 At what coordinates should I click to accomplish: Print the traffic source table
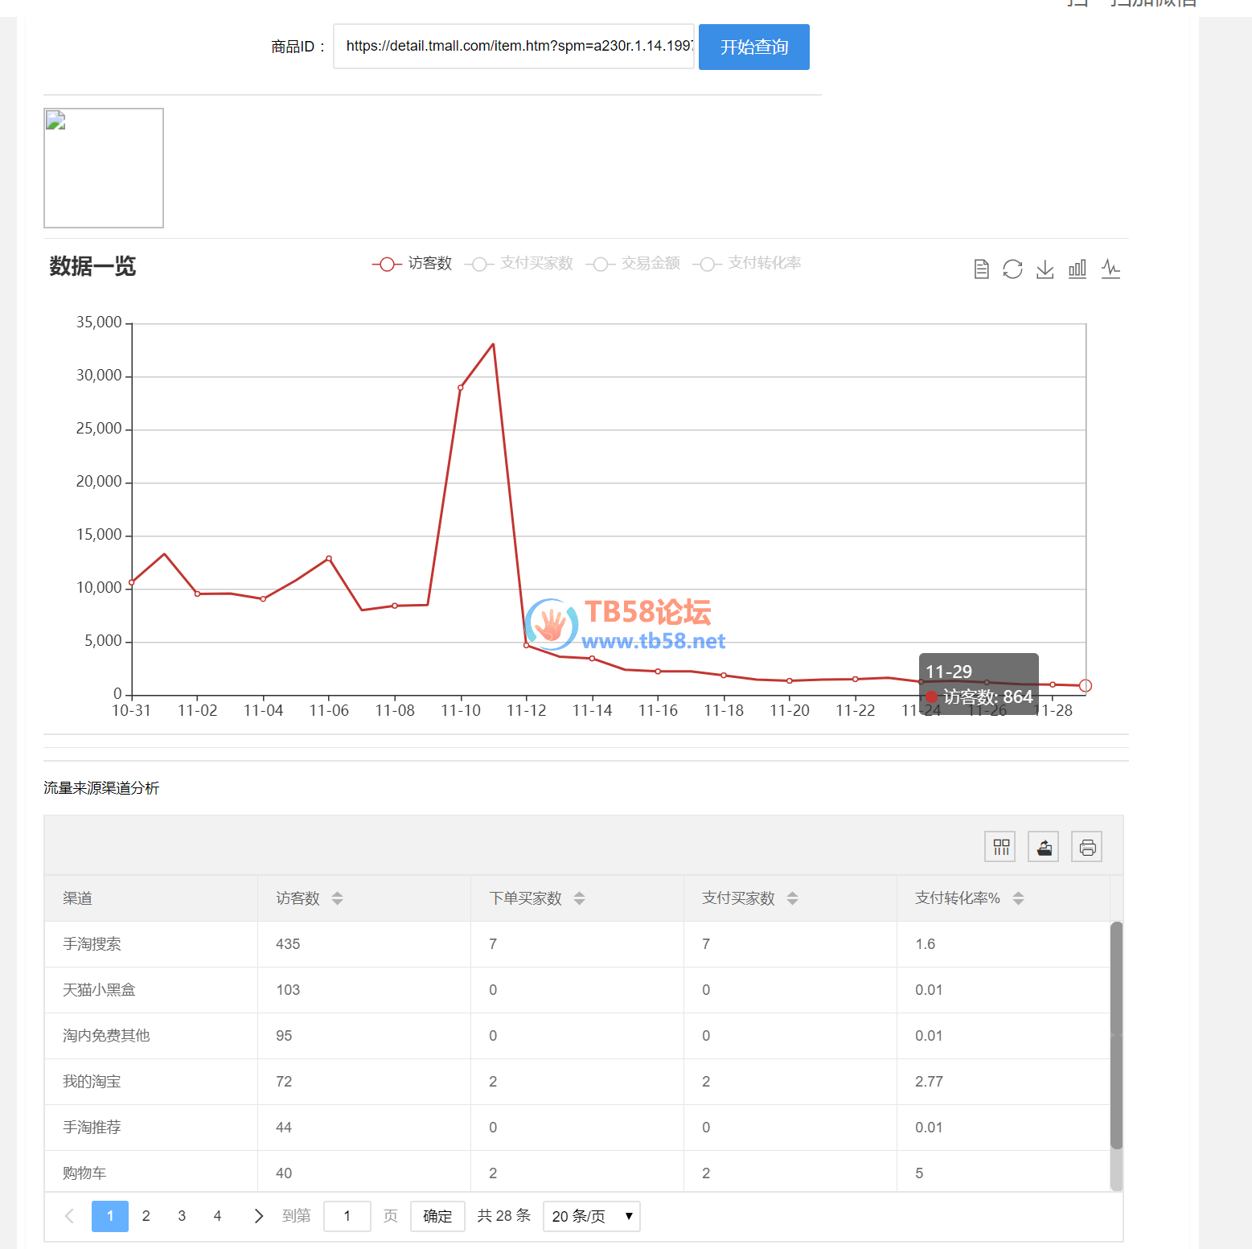1087,847
